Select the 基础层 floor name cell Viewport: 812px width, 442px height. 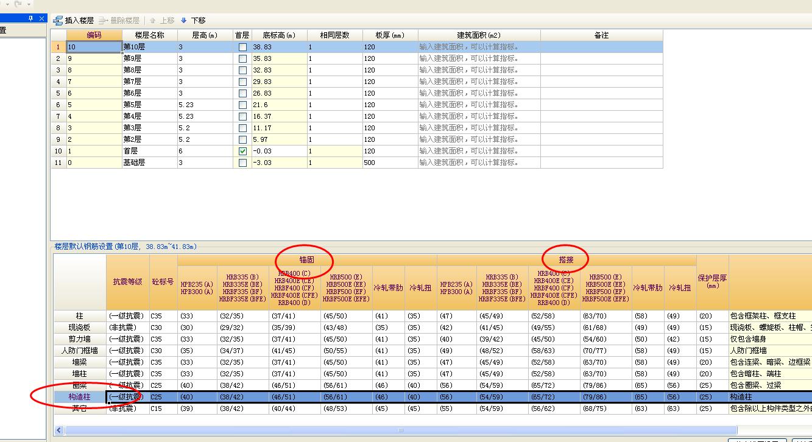(x=149, y=163)
